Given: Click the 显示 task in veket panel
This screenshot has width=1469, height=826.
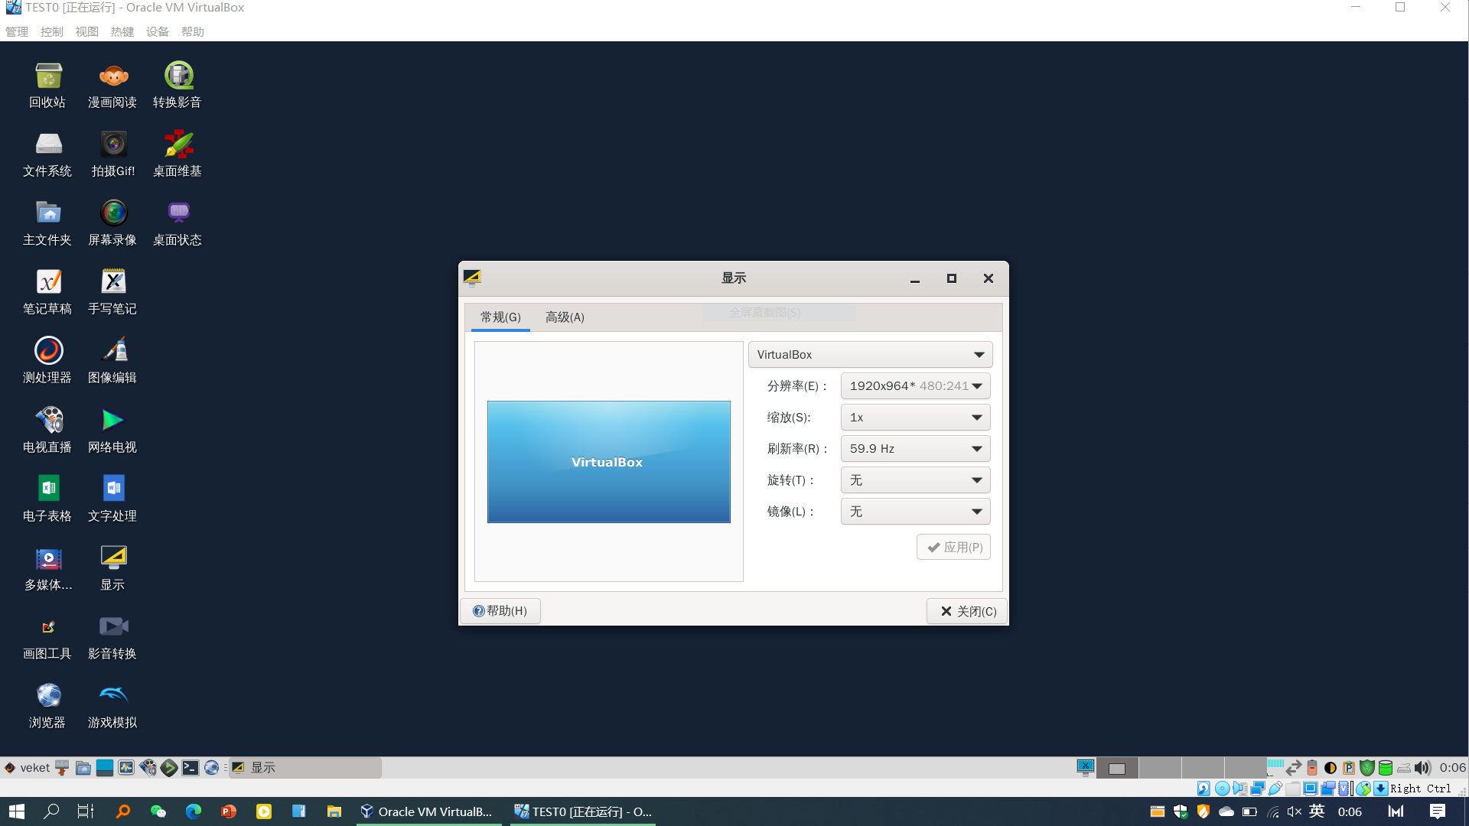Looking at the screenshot, I should [x=305, y=767].
